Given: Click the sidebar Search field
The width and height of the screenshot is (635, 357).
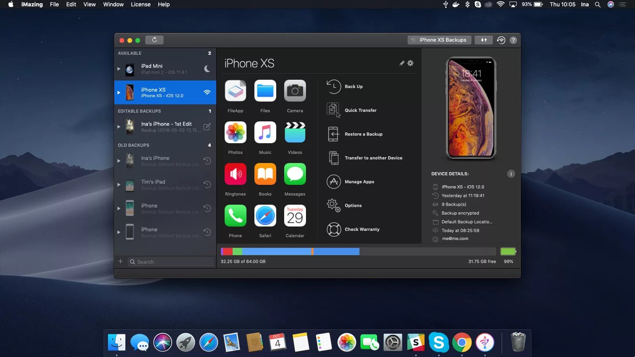Looking at the screenshot, I should pos(171,262).
